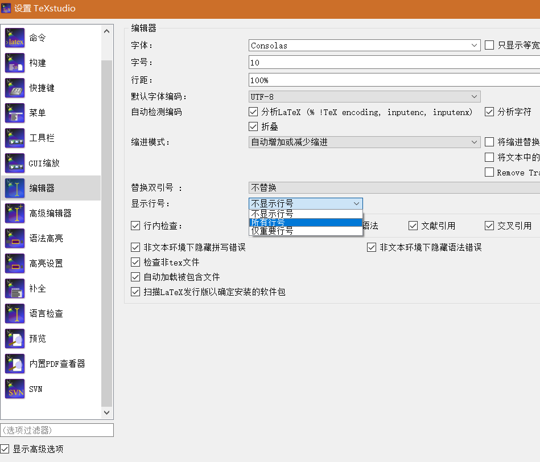Open the 补全 icon

15,288
